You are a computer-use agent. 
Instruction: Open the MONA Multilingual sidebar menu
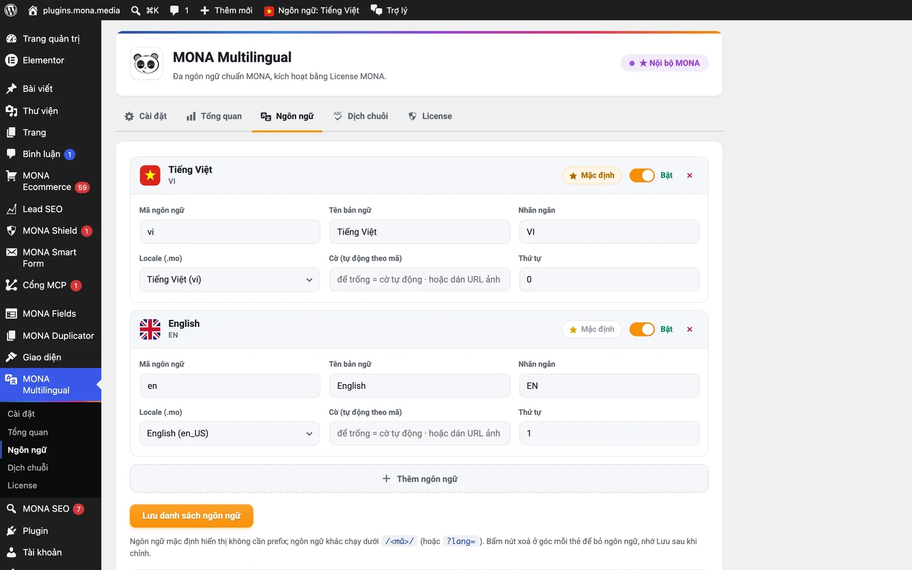pyautogui.click(x=51, y=385)
